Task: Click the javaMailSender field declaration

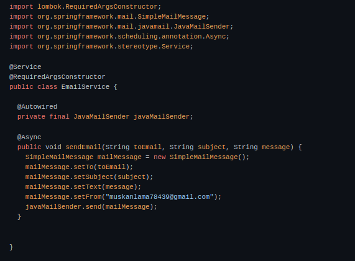Action: pos(105,117)
